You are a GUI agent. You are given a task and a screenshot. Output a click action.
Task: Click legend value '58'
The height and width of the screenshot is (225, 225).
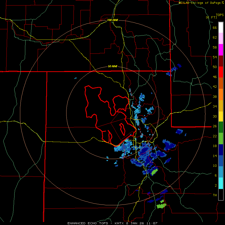(x=215, y=47)
